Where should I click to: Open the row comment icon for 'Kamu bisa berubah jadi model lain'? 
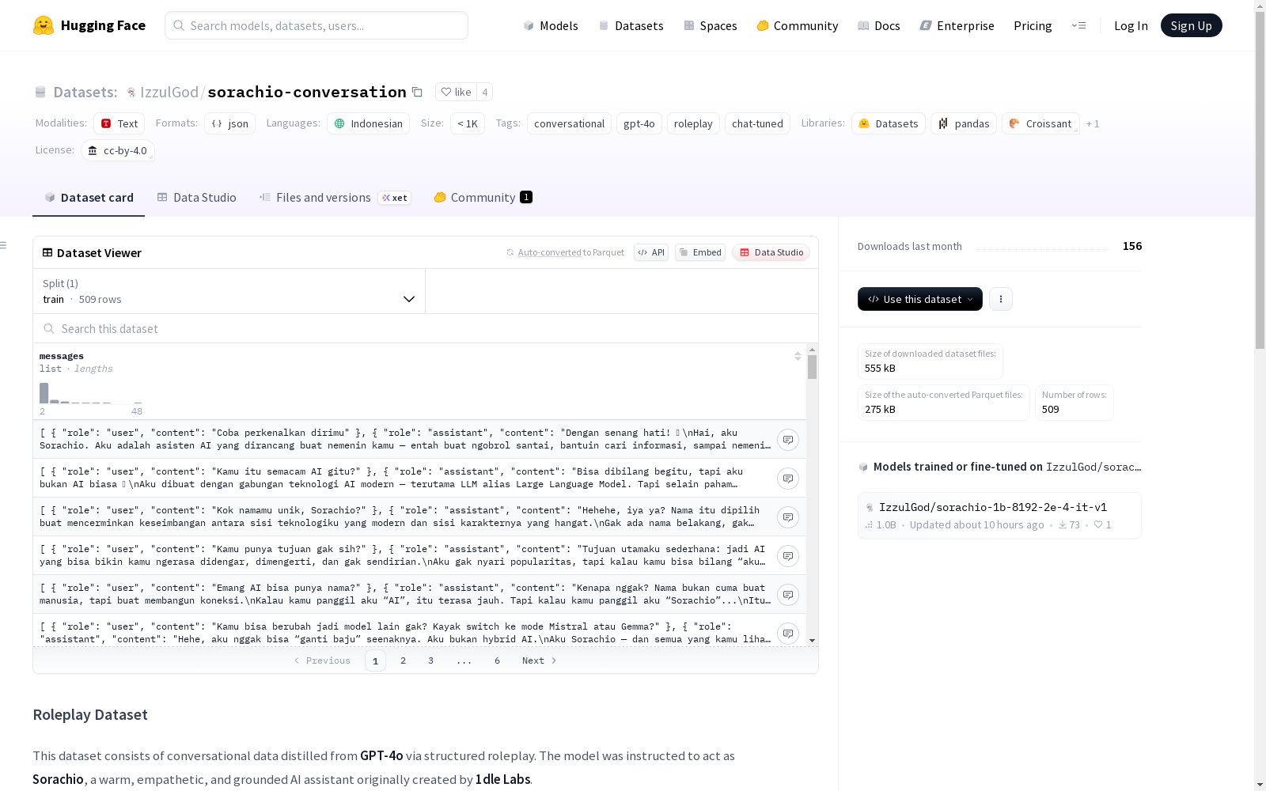(788, 634)
